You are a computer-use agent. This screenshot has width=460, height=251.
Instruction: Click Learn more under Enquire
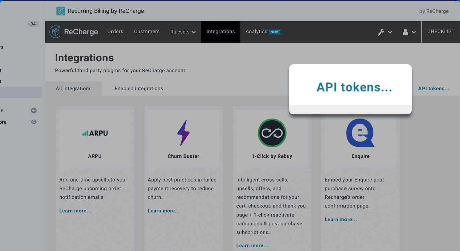tap(341, 219)
